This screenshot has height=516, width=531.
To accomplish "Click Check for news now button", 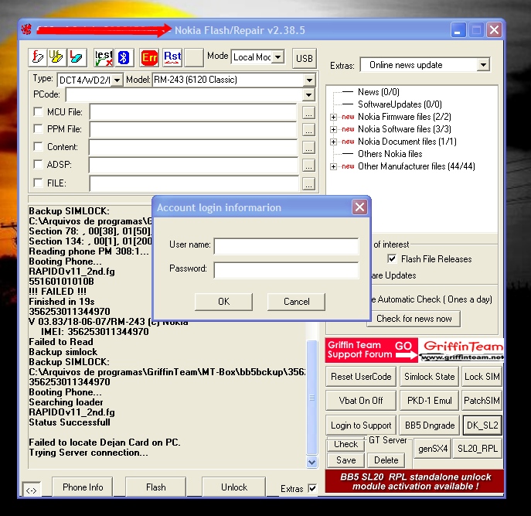I will (x=414, y=319).
